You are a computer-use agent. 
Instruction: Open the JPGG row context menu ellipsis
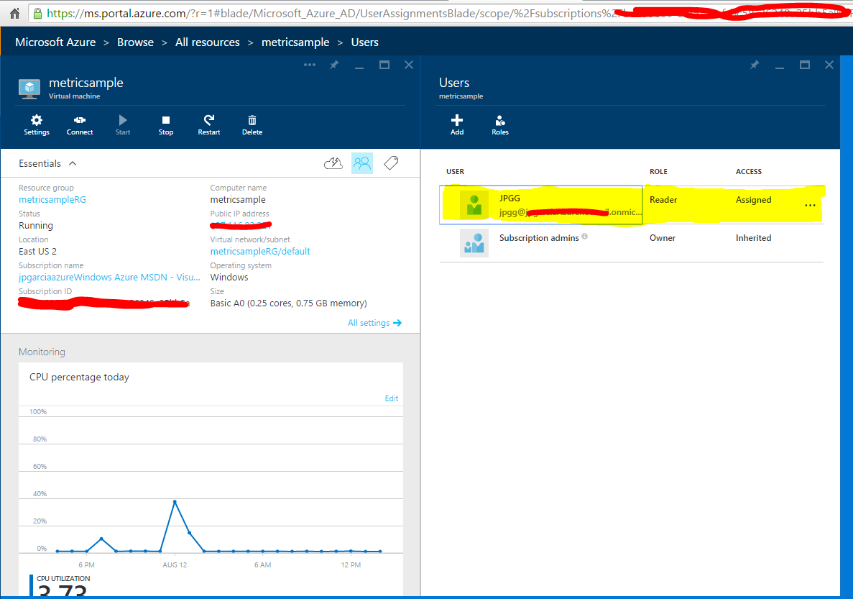pos(810,205)
